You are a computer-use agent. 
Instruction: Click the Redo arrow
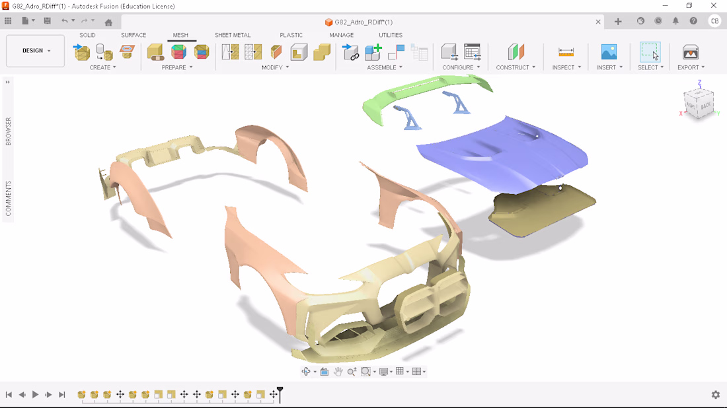pos(84,21)
